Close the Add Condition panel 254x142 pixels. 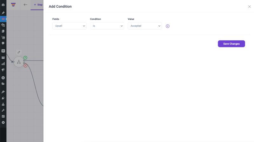point(250,7)
